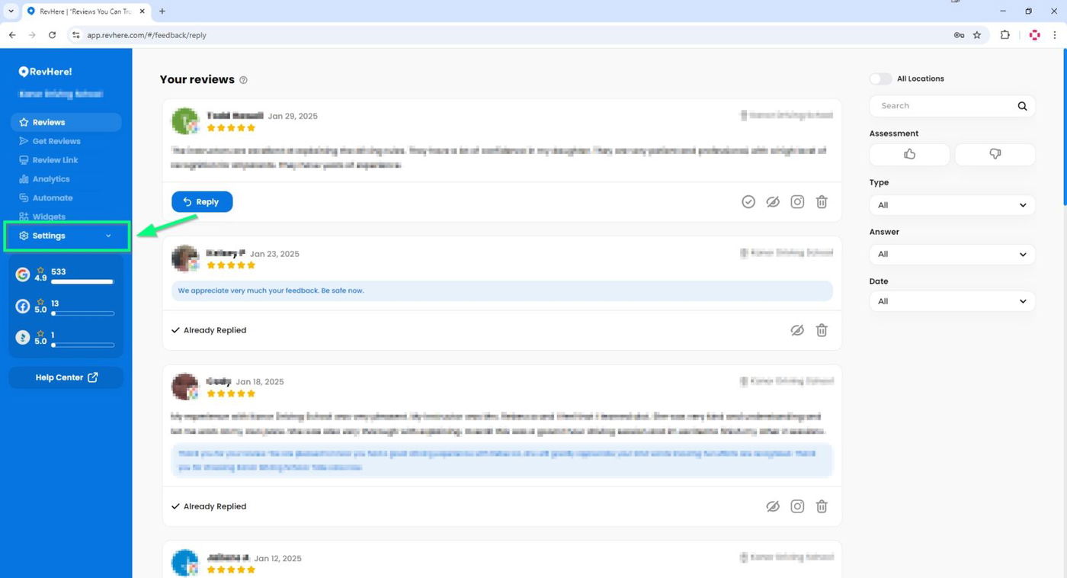Click the trash icon on Jan 18 review
The width and height of the screenshot is (1067, 578).
[822, 506]
